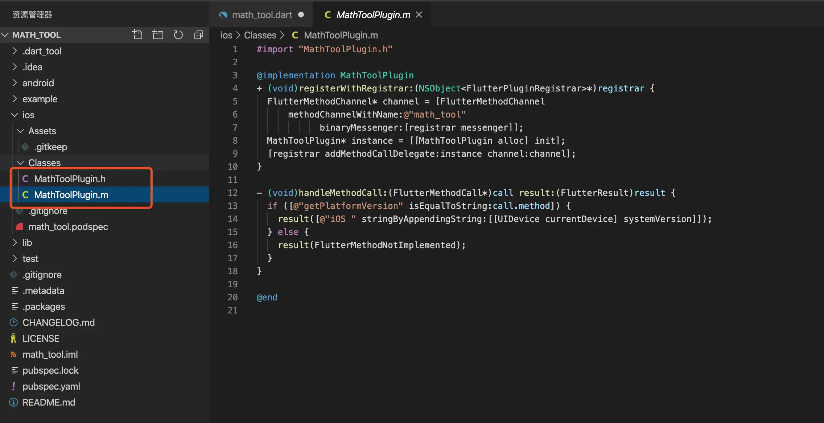The image size is (824, 423).
Task: Open pubspec.yaml in the explorer
Action: (x=51, y=386)
